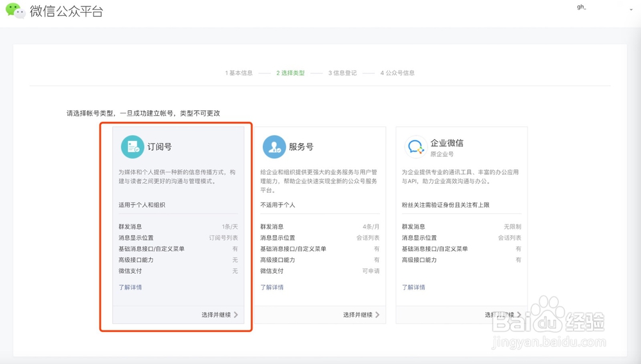Click the 4条/月 value in 服务号
The height and width of the screenshot is (364, 641).
click(371, 226)
